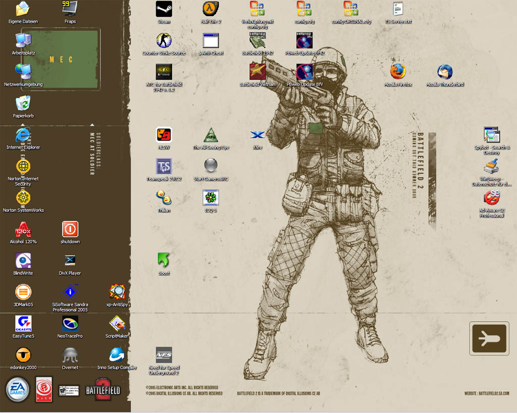517x413 pixels.
Task: Open the ICQ 5 flower icon
Action: click(211, 198)
